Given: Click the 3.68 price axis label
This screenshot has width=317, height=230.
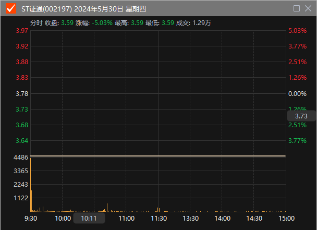Looking at the screenshot, I should click(x=22, y=125).
